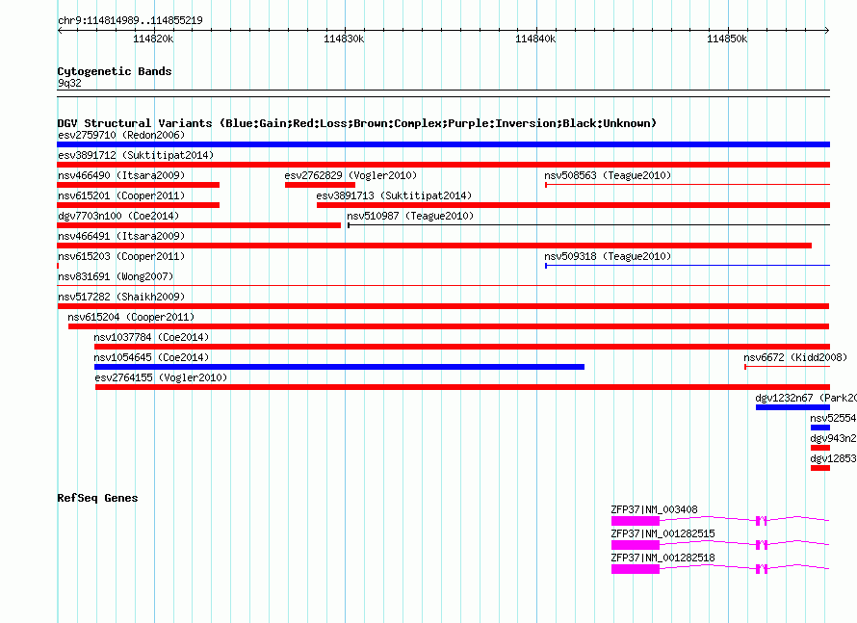This screenshot has height=623, width=857.
Task: Open nsv1037784 (Coe2014) variant
Action: [462, 347]
